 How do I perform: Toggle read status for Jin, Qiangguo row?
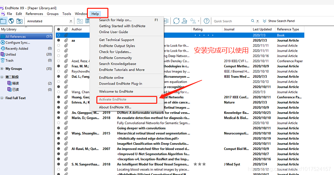tap(59, 113)
